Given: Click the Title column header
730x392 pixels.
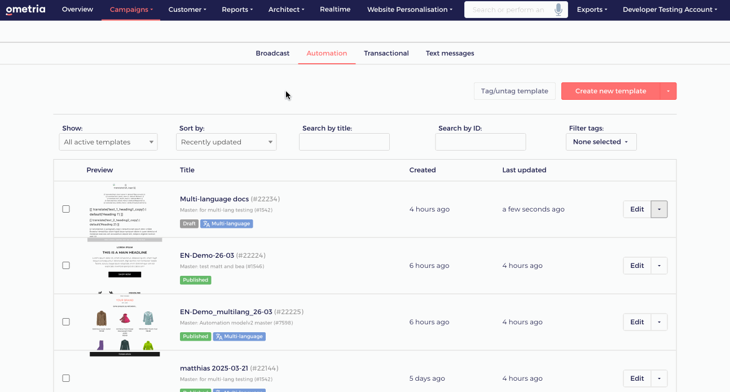Looking at the screenshot, I should click(187, 170).
